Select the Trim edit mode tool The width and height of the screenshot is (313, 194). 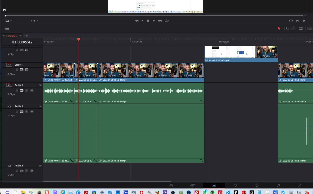[286, 28]
